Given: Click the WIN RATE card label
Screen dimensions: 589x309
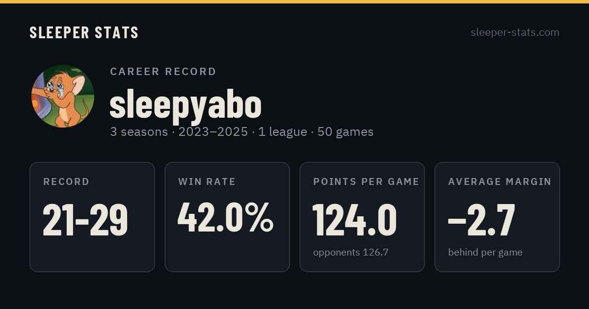Looking at the screenshot, I should pyautogui.click(x=207, y=182).
